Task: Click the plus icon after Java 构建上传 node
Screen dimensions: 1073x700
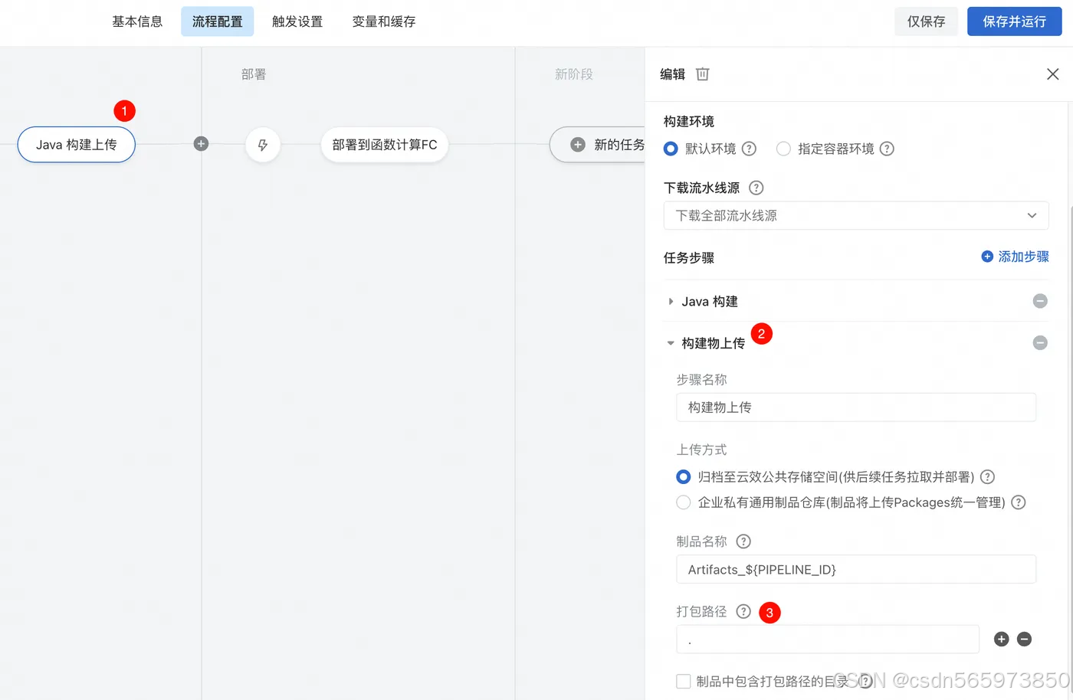Action: click(x=201, y=143)
